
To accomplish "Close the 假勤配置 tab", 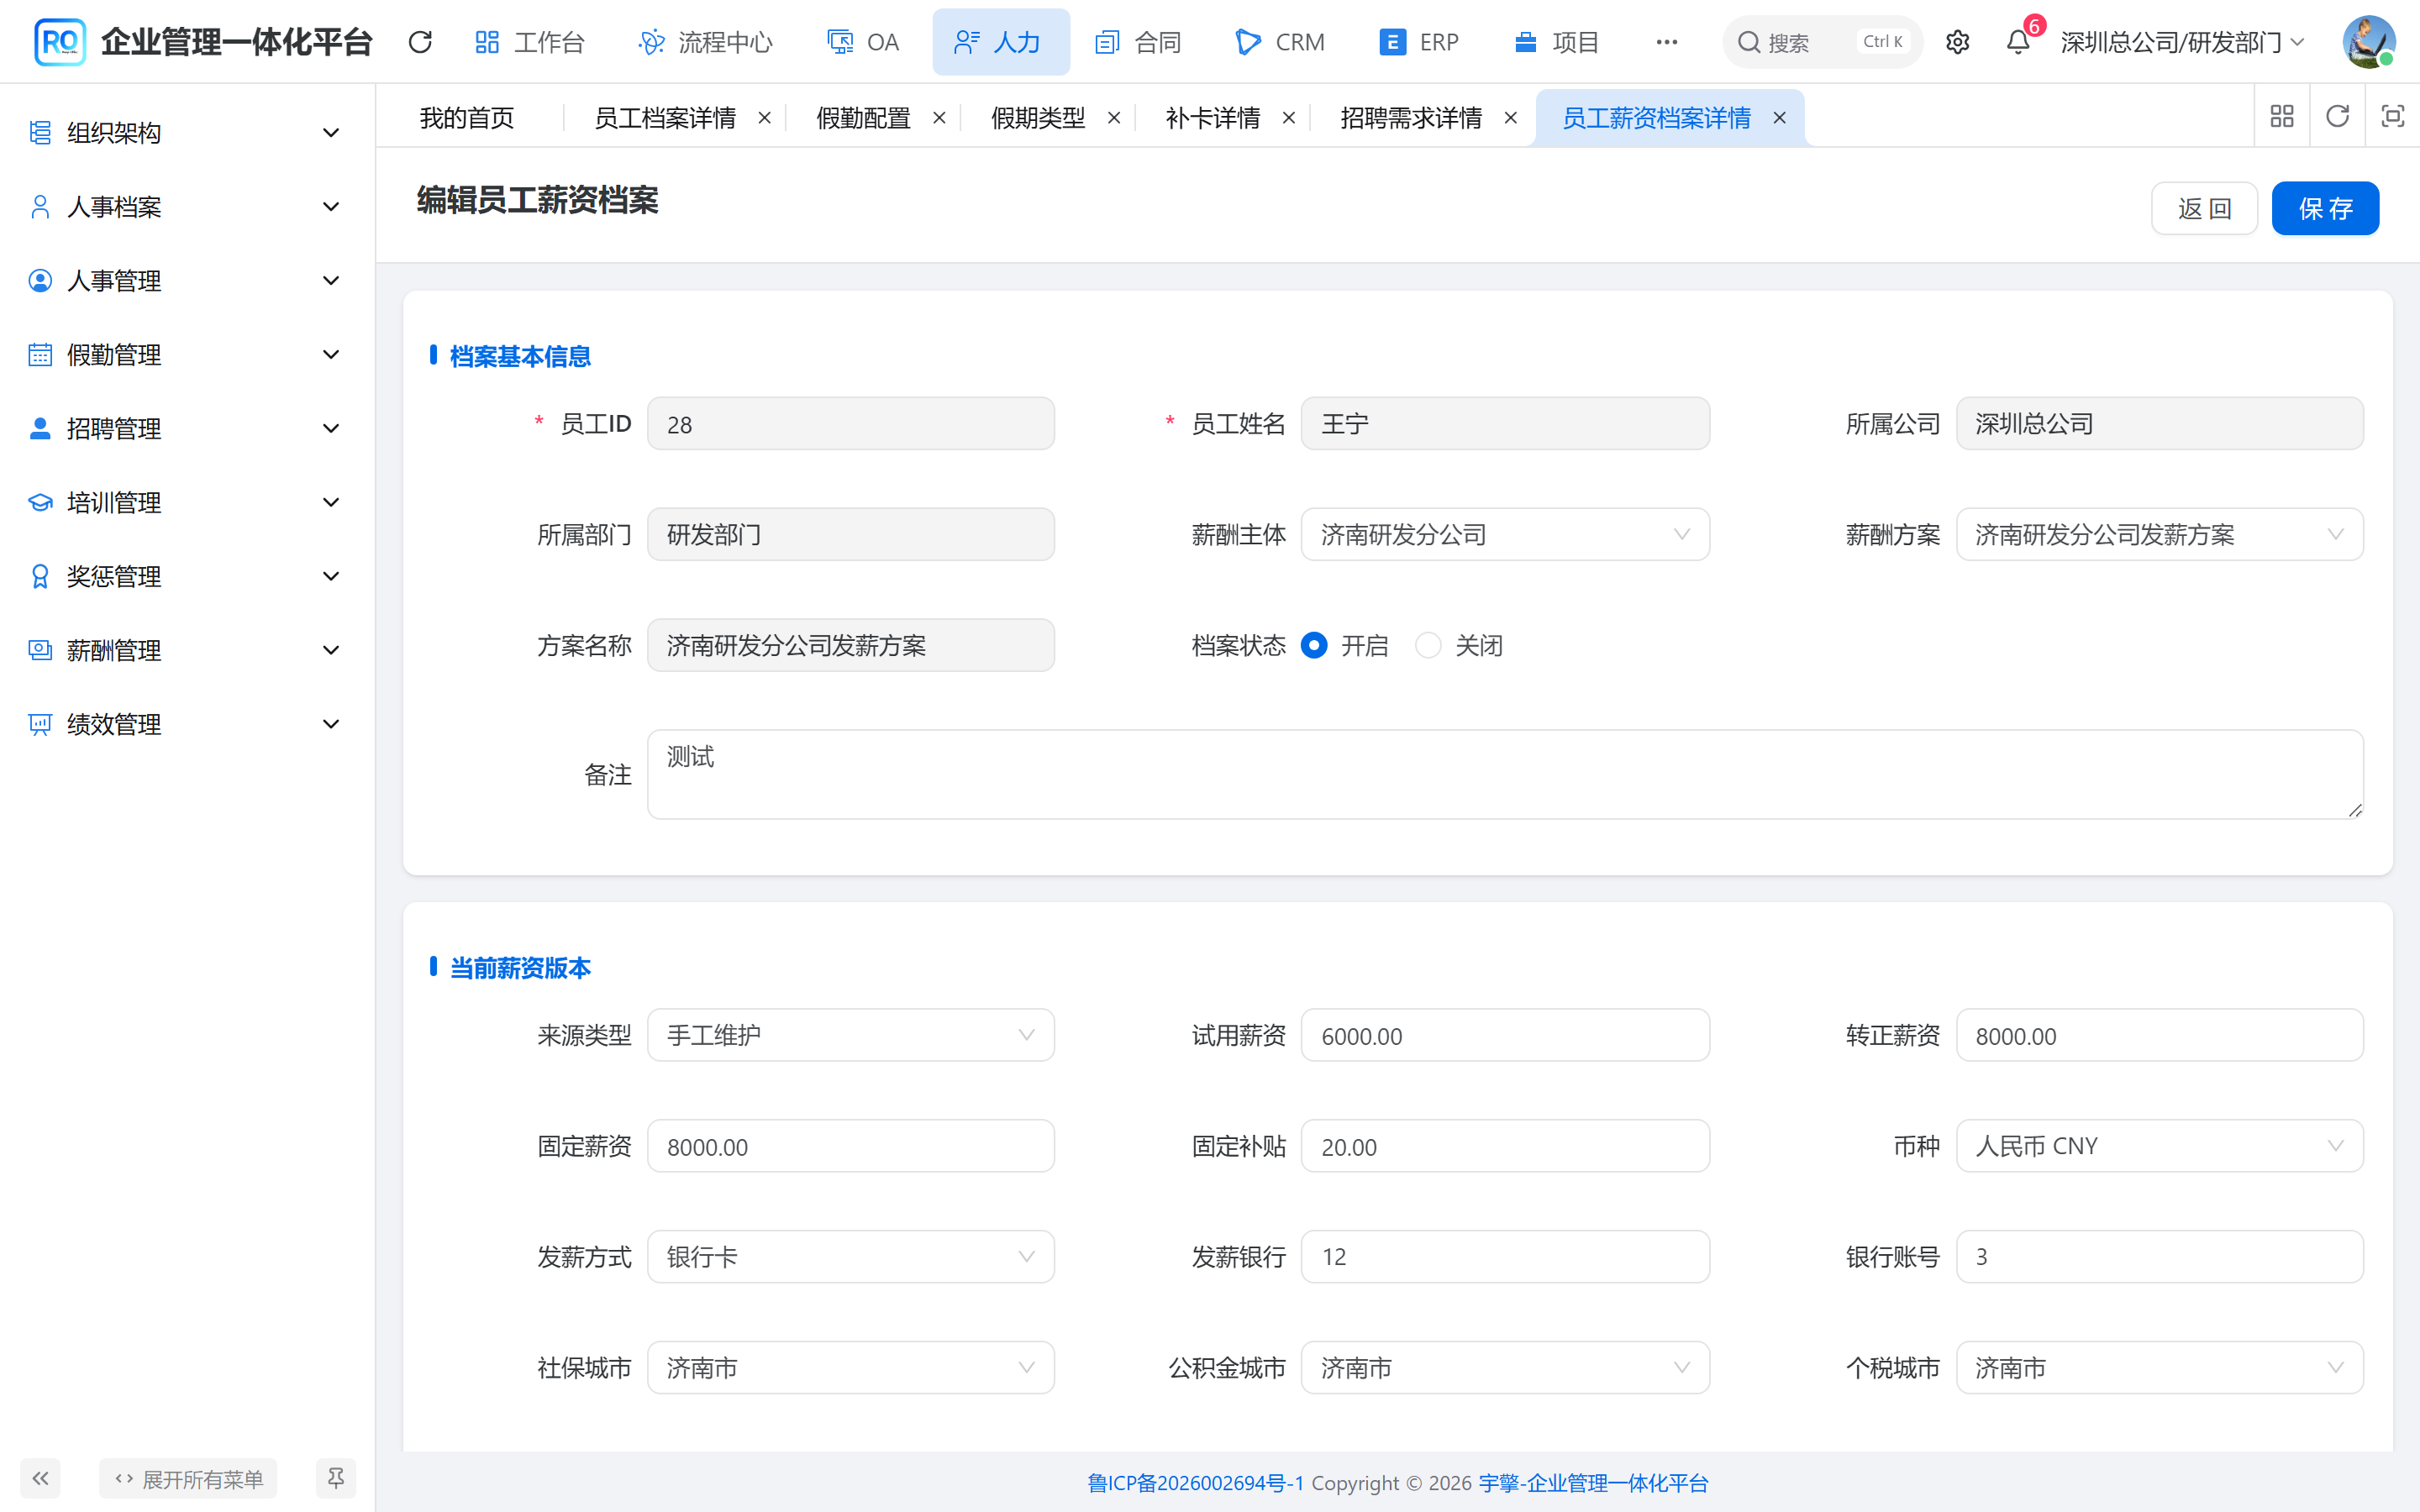I will click(x=939, y=118).
